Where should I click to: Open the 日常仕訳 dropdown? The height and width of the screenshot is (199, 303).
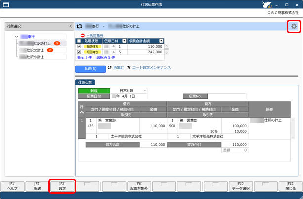[145, 91]
